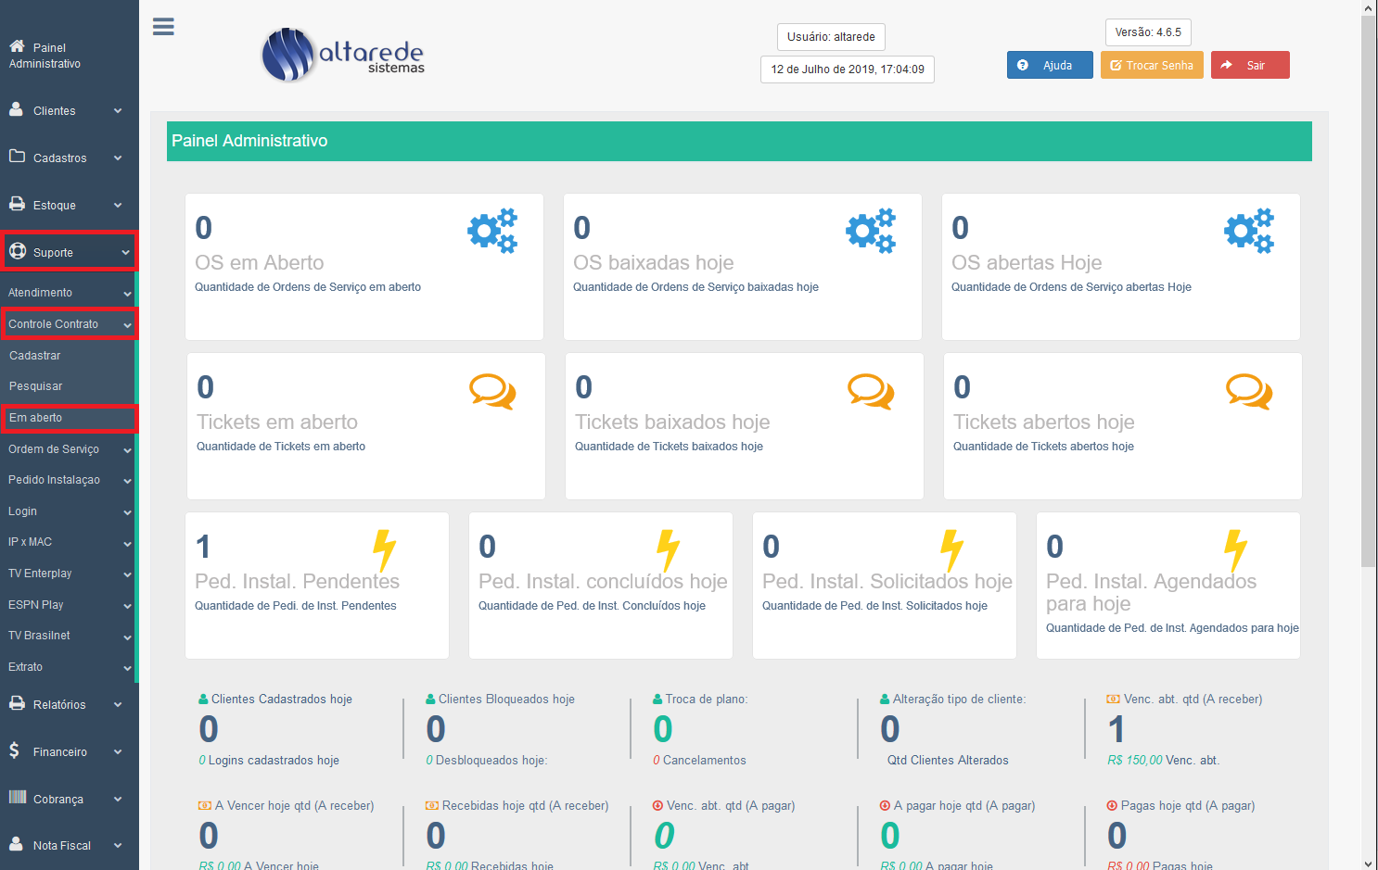The height and width of the screenshot is (870, 1378).
Task: Click the Ajuda help button
Action: (x=1050, y=65)
